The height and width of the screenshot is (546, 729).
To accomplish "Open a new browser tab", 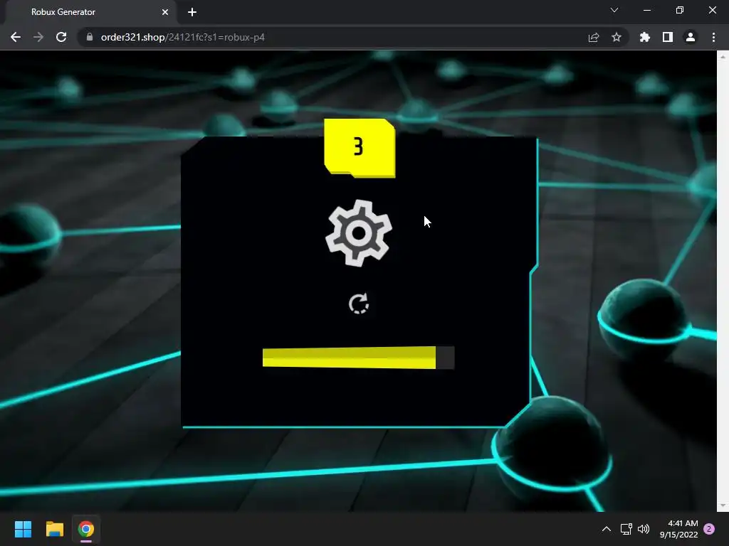I will (192, 12).
